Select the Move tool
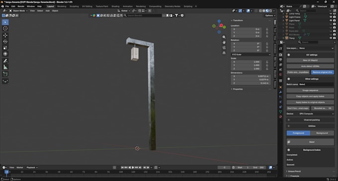Screen dimensions: 338x181 (5, 35)
